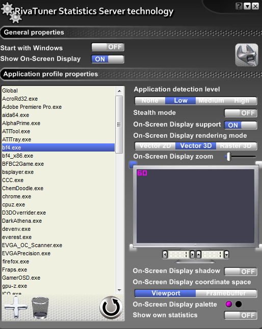Viewport: 262px width, 329px height.
Task: Select Fraps.exe profile
Action: (58, 270)
